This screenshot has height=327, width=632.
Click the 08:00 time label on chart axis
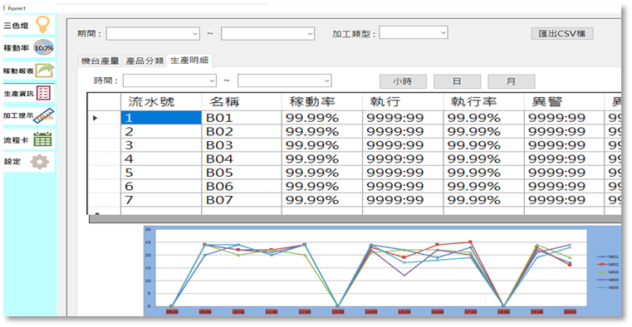[172, 312]
